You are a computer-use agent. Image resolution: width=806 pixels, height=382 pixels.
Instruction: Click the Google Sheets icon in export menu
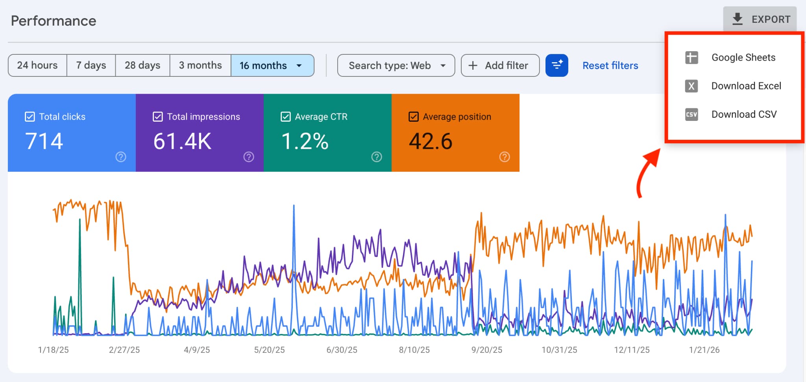(691, 57)
